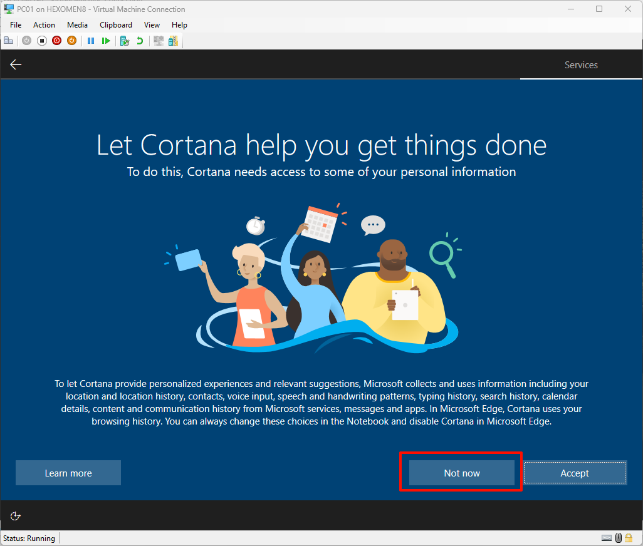Minimize the Virtual Machine Connection window
Viewport: 643px width, 546px height.
pyautogui.click(x=571, y=9)
